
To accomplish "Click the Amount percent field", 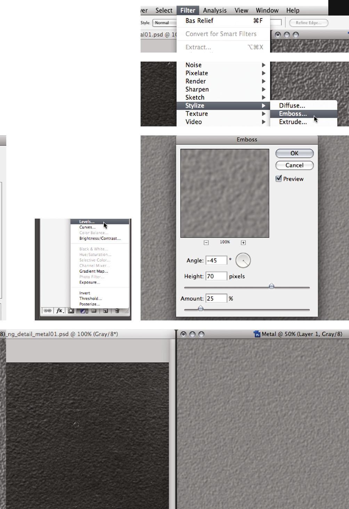I will click(x=216, y=298).
